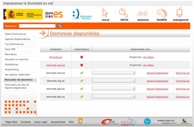Open the RedIRIS icon
Screen dimensions: 194x127
[162, 13]
